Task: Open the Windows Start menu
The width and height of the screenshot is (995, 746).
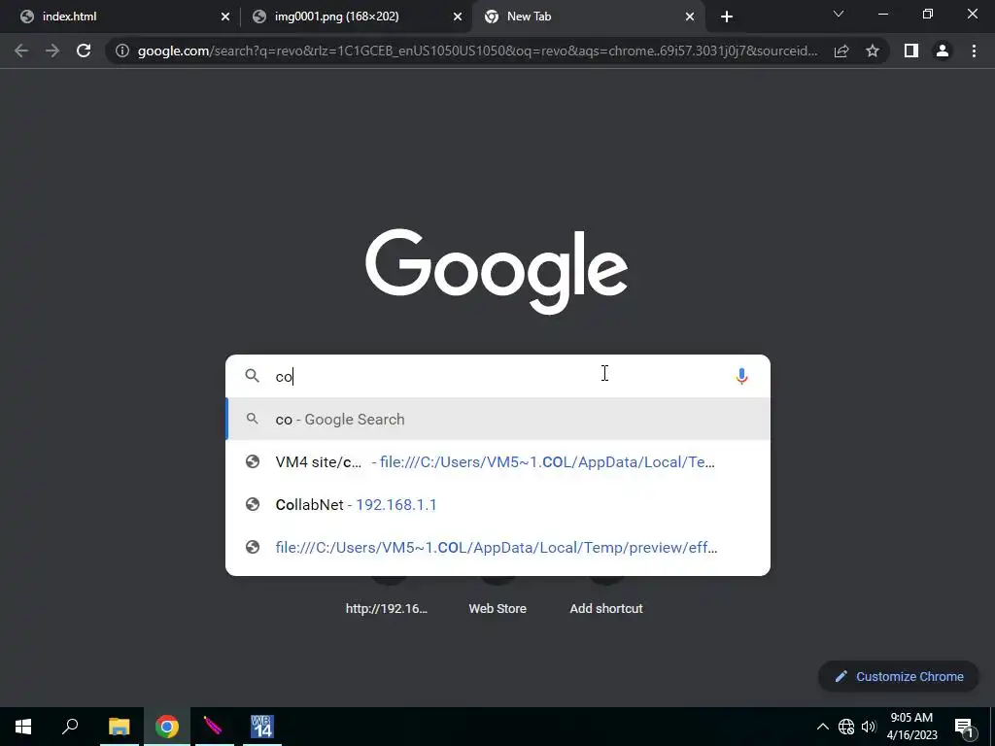Action: click(23, 727)
